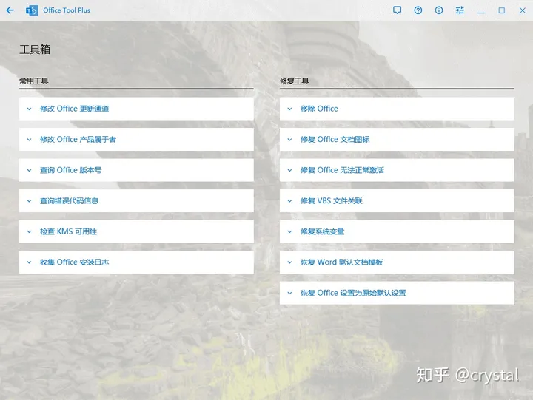Image resolution: width=533 pixels, height=400 pixels.
Task: Expand chevron for 恢复 Office 设置为原始默认设置
Action: [x=289, y=293]
